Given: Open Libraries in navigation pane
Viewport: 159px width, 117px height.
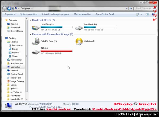Looking at the screenshot, I should pyautogui.click(x=14, y=42).
